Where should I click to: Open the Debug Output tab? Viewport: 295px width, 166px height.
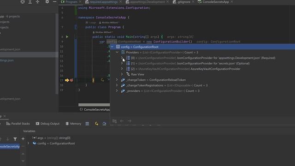click(x=47, y=124)
